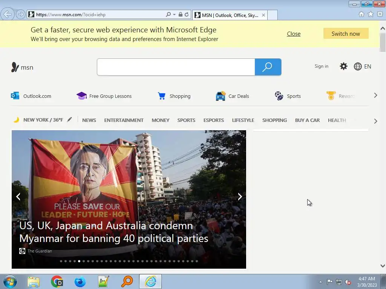Open the Windows Start menu

pos(10,281)
